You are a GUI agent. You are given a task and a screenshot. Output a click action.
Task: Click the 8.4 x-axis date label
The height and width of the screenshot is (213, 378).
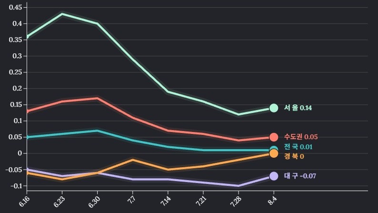(273, 200)
